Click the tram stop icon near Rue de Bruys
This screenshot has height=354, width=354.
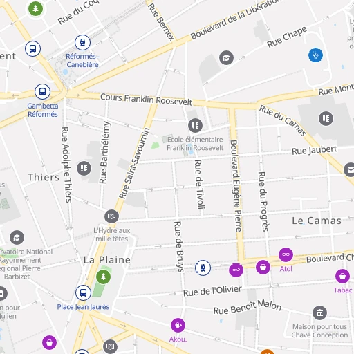pos(203,268)
